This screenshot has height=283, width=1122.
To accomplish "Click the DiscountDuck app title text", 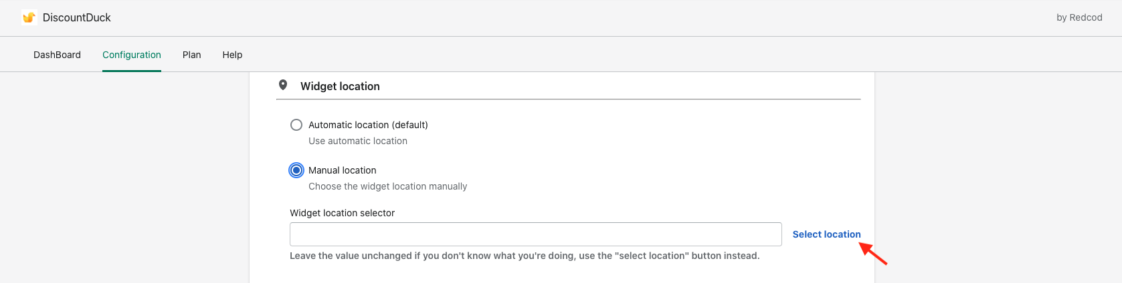I will click(77, 17).
